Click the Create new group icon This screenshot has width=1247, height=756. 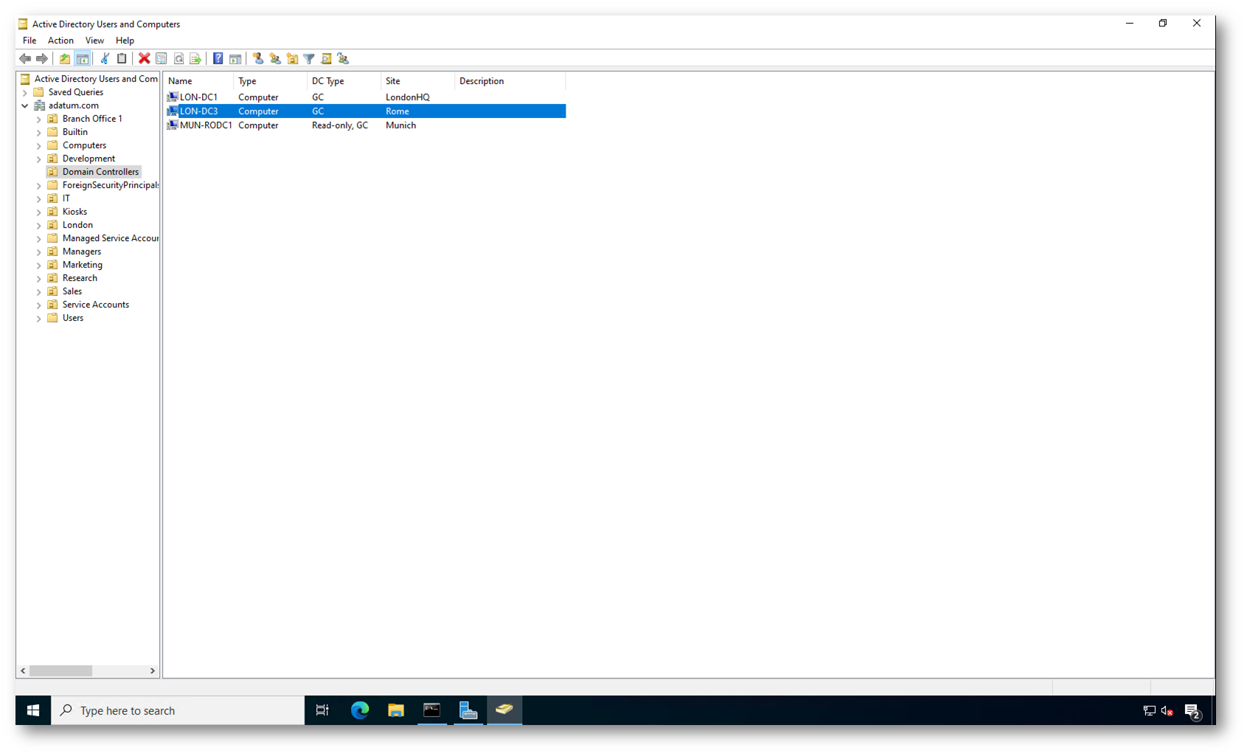275,59
